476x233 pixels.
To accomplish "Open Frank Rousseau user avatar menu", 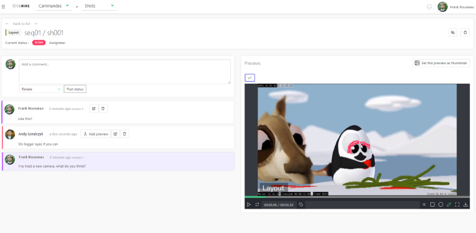I will [442, 7].
